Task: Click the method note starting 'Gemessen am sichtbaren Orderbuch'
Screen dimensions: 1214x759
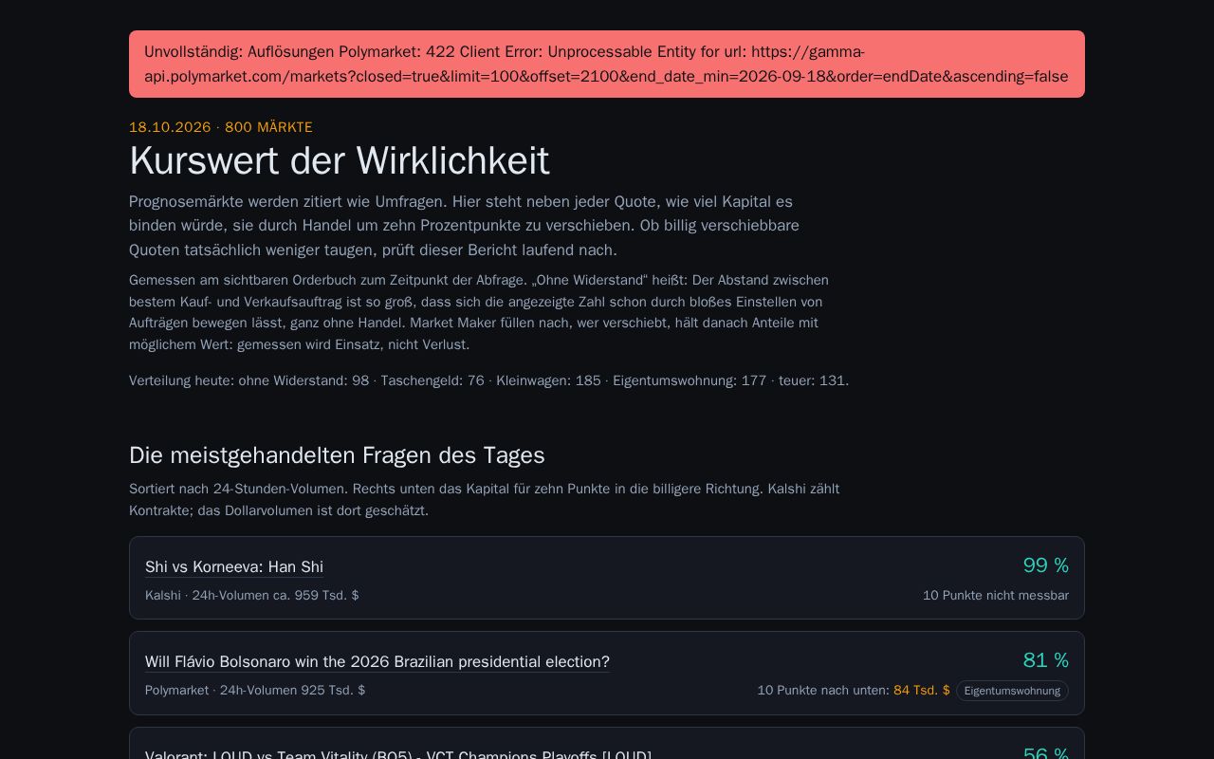Action: [479, 312]
